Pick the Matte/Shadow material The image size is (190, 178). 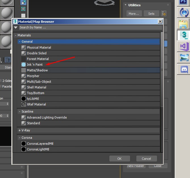coord(90,70)
